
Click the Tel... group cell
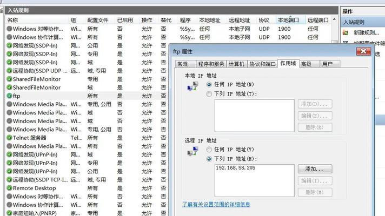[76, 138]
